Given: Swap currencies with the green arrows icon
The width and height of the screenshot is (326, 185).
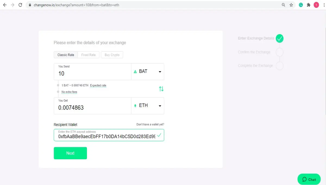Looking at the screenshot, I should point(161,89).
